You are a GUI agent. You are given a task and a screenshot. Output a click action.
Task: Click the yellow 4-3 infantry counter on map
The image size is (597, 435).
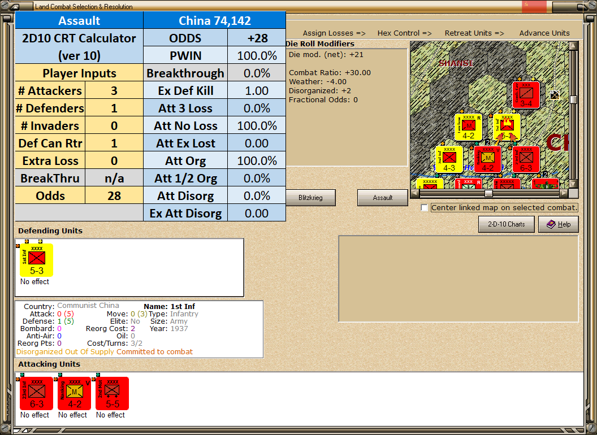click(x=449, y=159)
